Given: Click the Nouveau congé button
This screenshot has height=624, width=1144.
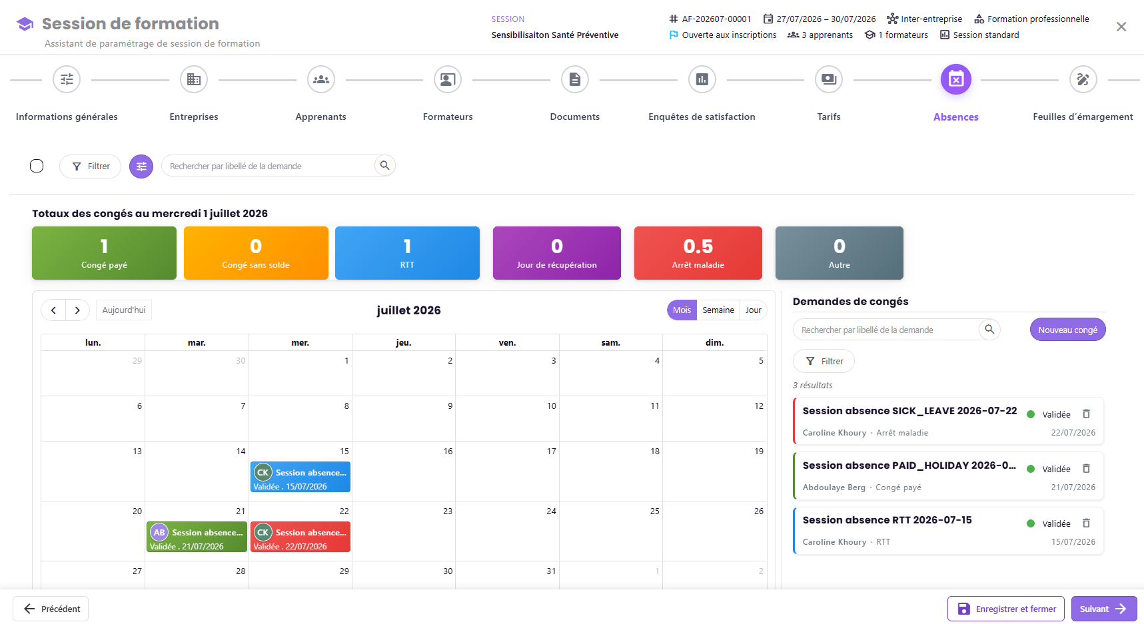Looking at the screenshot, I should (1068, 330).
